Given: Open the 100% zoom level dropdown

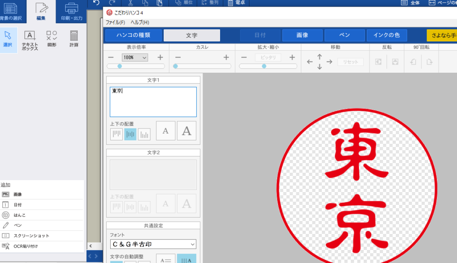Looking at the screenshot, I should coord(135,58).
